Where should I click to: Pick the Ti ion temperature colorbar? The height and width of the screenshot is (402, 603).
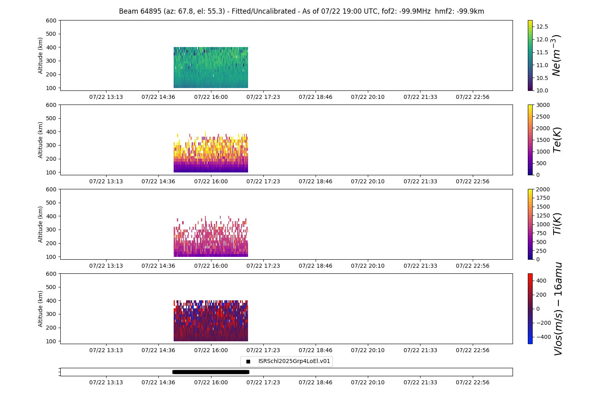click(x=530, y=224)
